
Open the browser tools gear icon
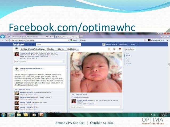click(168, 37)
